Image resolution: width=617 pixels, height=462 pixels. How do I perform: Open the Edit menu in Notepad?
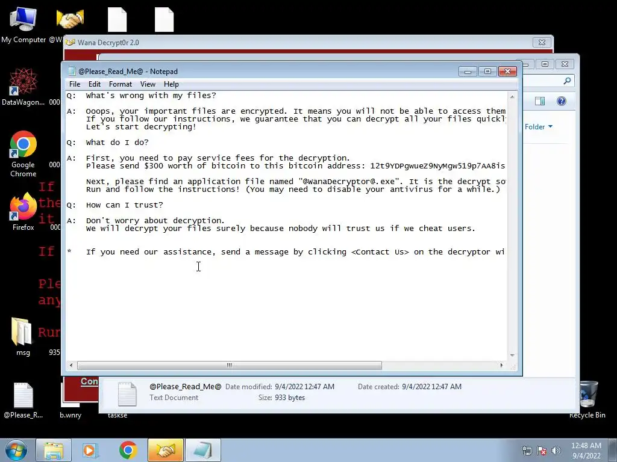[95, 84]
